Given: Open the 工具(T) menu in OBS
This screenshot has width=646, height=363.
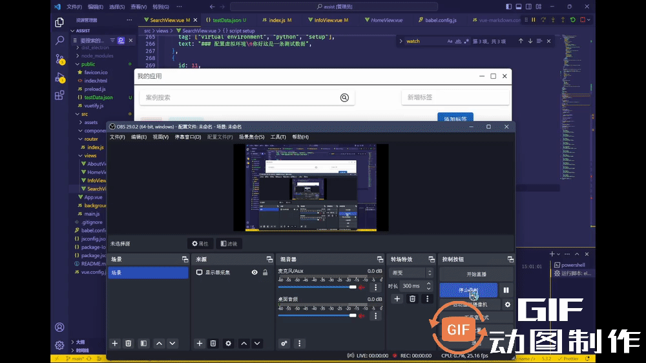Looking at the screenshot, I should click(x=278, y=137).
